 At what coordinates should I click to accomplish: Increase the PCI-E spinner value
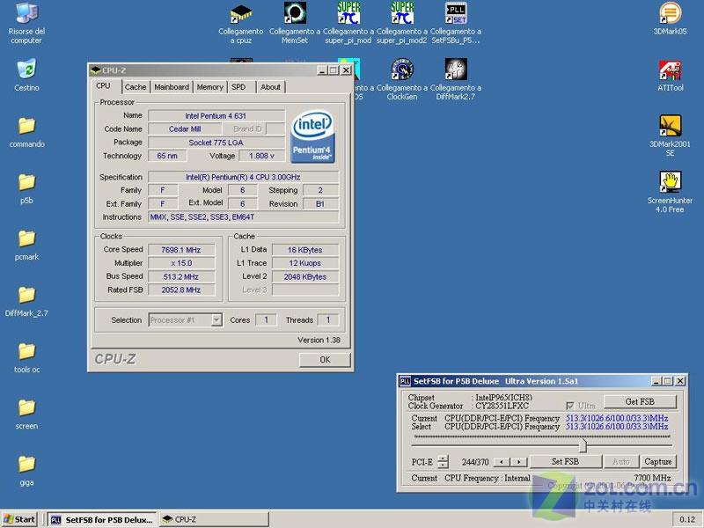pos(443,458)
